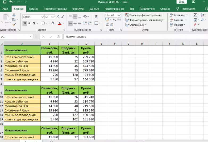Click Удалить in the Cells group
This screenshot has width=208, height=142.
point(178,20)
